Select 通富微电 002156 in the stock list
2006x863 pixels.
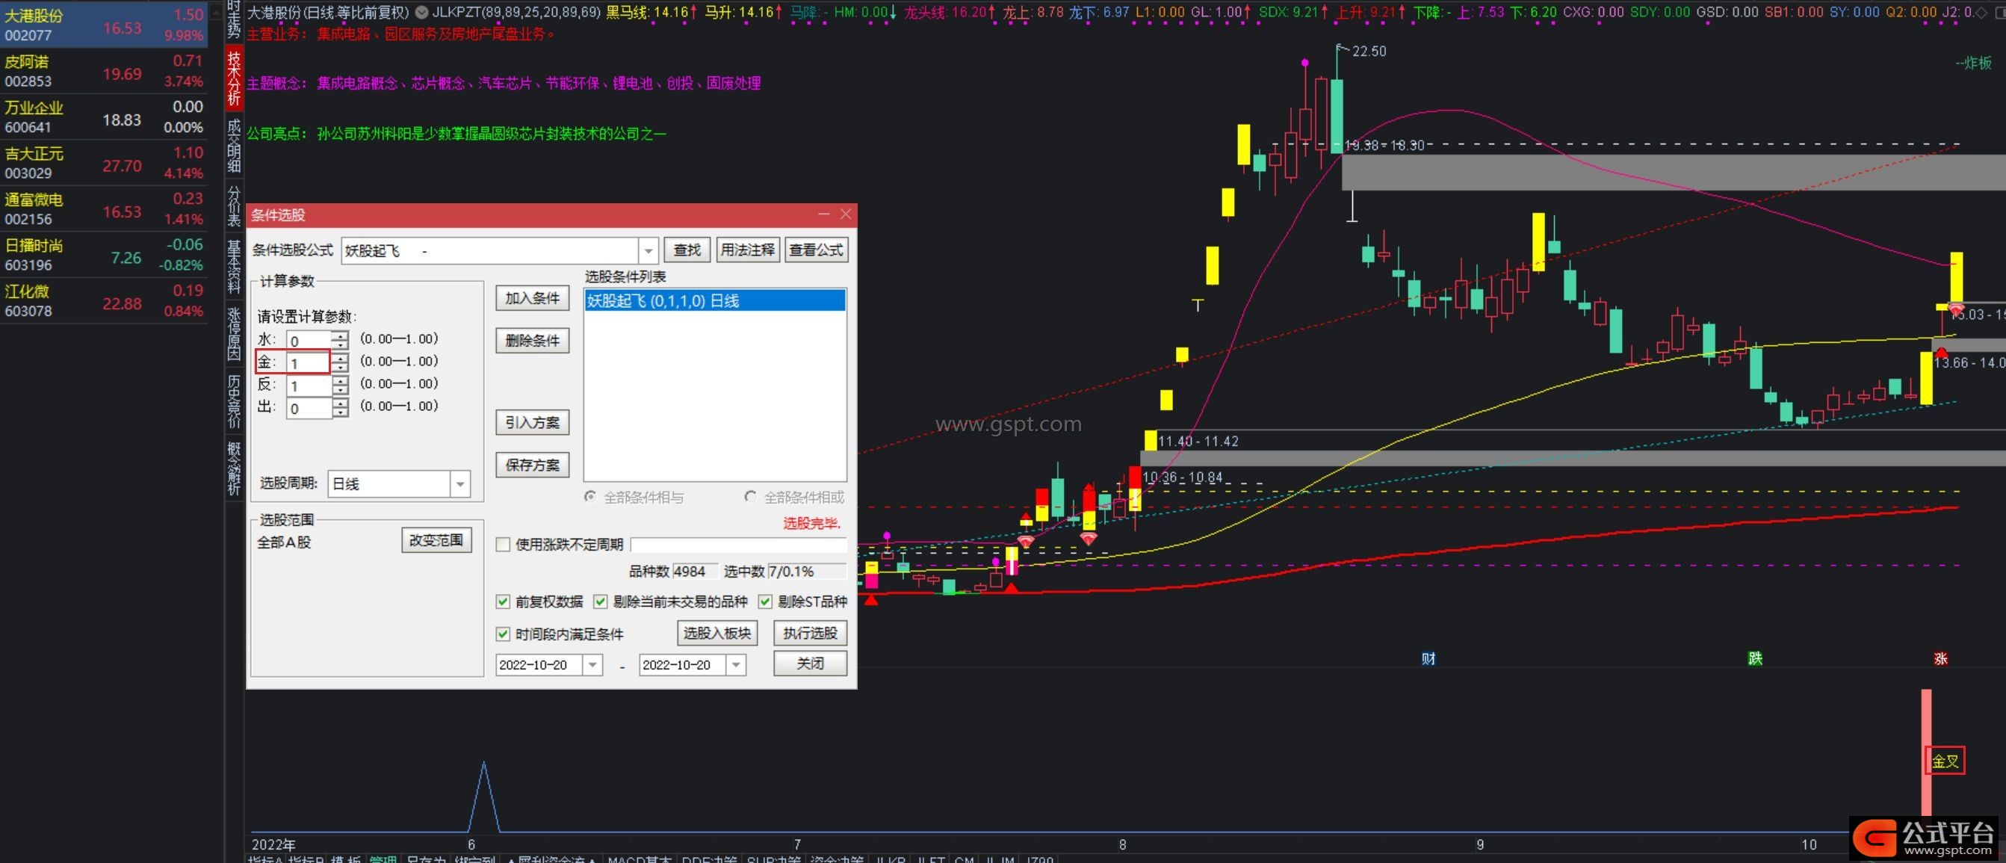(105, 208)
